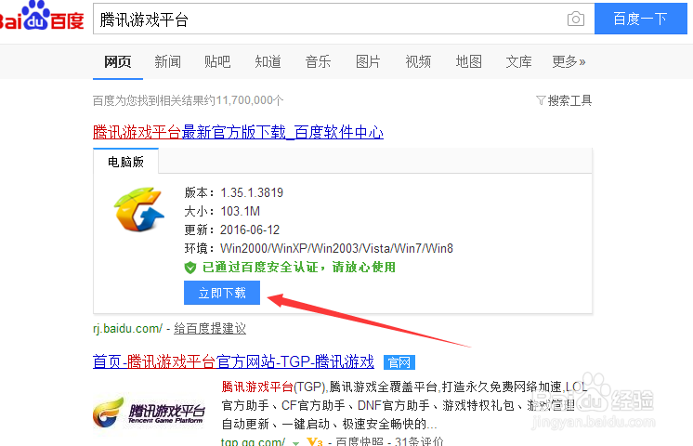This screenshot has width=693, height=446.
Task: Open the 地图 tab
Action: [468, 61]
